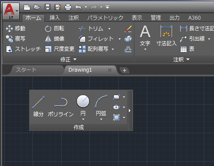The width and height of the screenshot is (214, 166).
Task: Click the rectangle icon in 作成 panel
Action: [116, 97]
